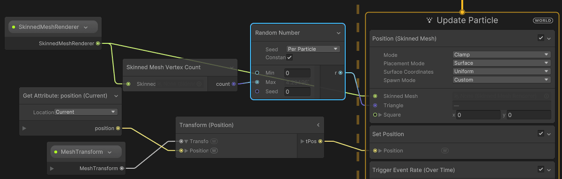
Task: Toggle space badge on Set Position block
Action: click(444, 151)
